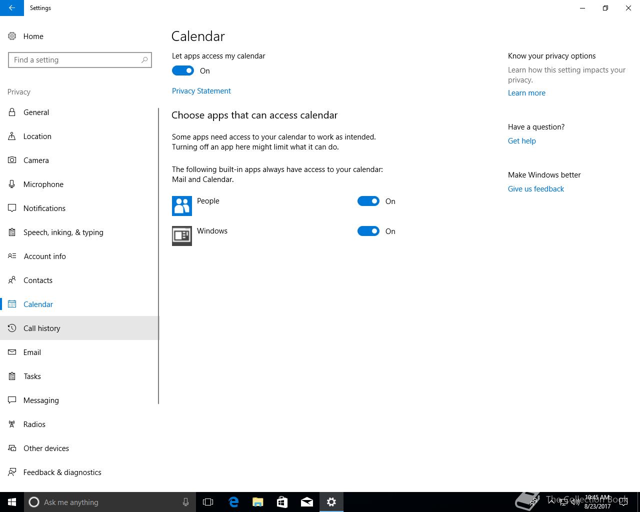This screenshot has height=512, width=640.
Task: Open the Home gear icon in Settings
Action: pyautogui.click(x=12, y=36)
